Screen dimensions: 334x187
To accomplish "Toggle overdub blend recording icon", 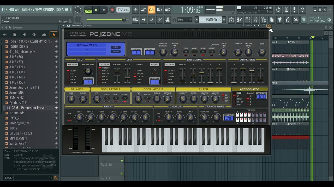I will (x=160, y=10).
